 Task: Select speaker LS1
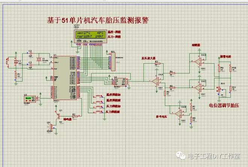click(50, 127)
